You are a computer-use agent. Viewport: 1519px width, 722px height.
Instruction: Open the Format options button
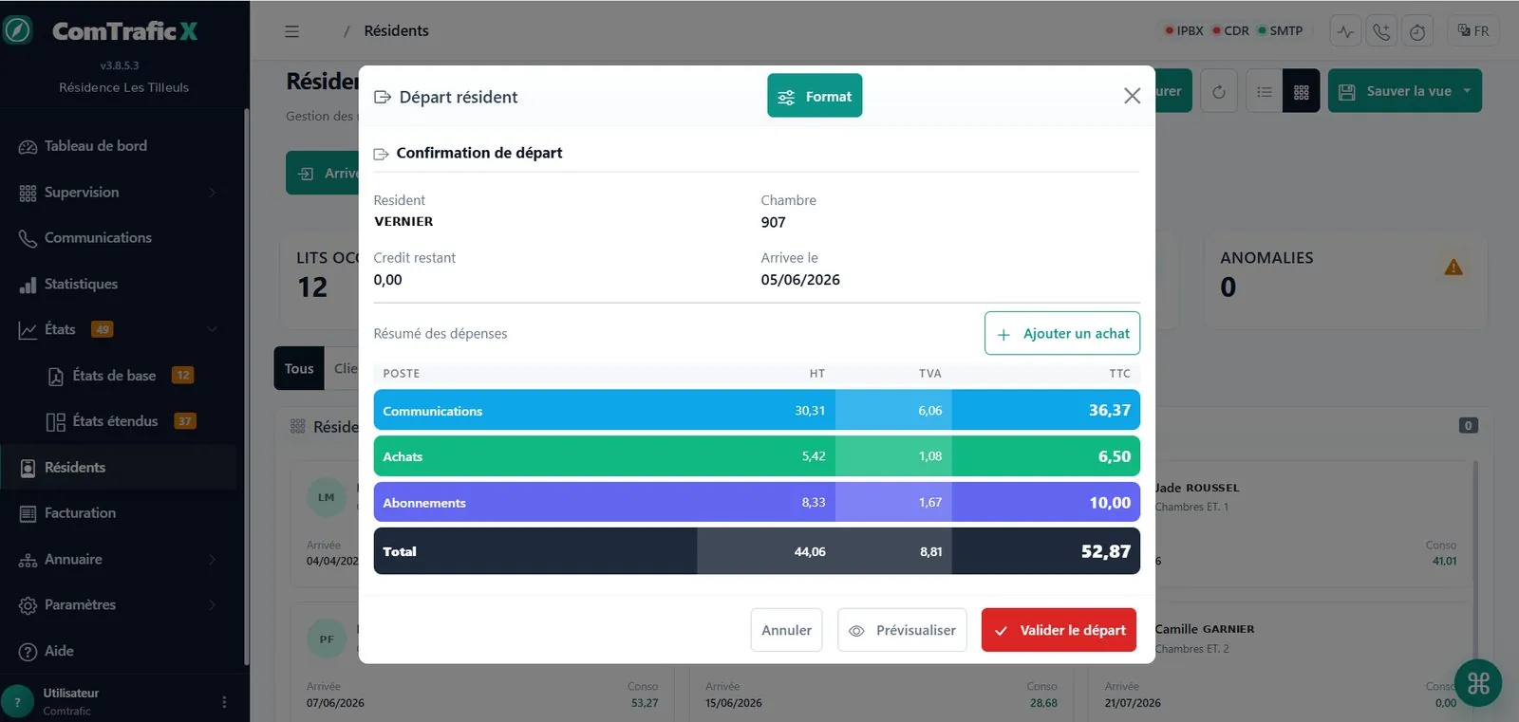tap(815, 96)
